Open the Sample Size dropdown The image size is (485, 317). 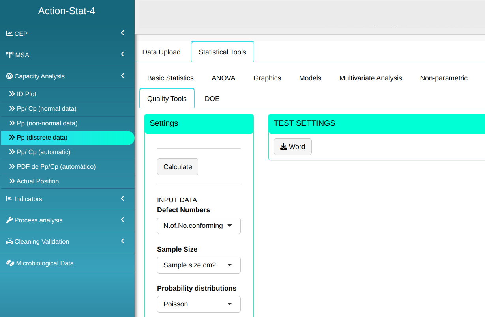pos(198,265)
